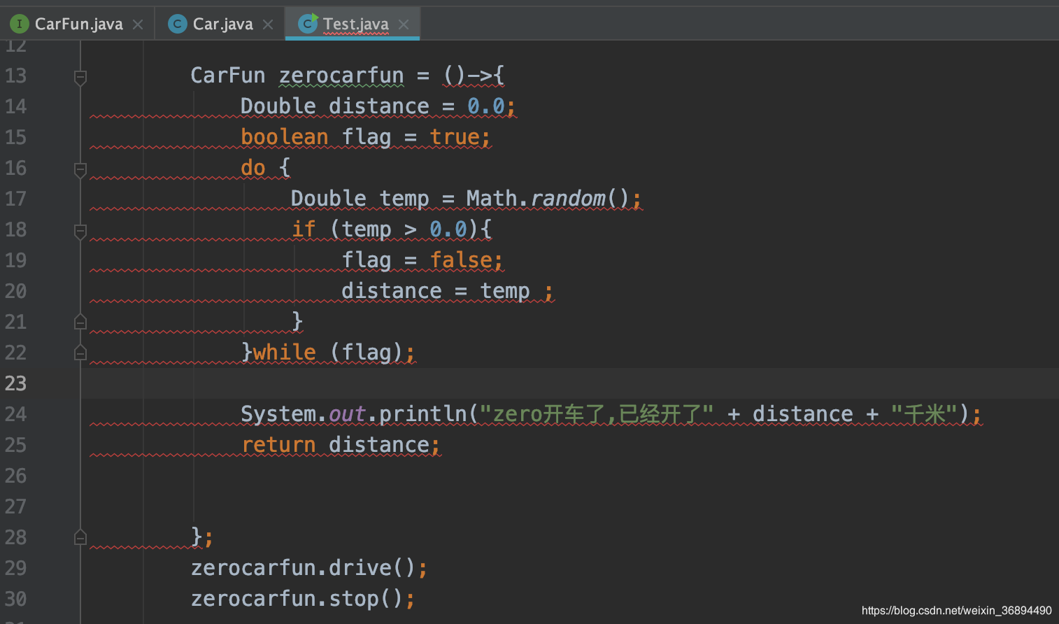Click gutter line number 17
Image resolution: width=1059 pixels, height=624 pixels.
click(x=15, y=199)
